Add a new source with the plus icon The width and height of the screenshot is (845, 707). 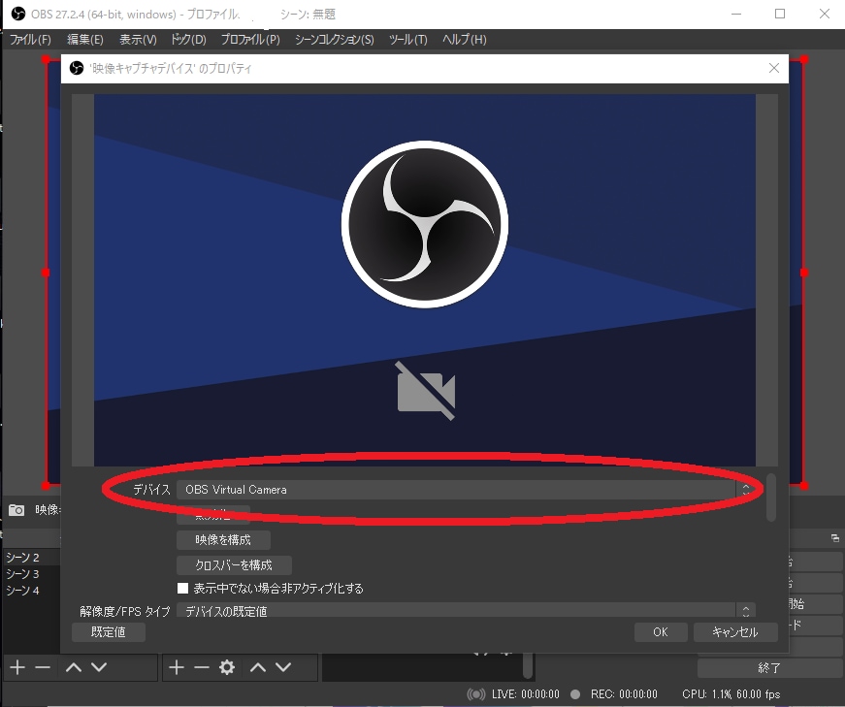(x=177, y=667)
